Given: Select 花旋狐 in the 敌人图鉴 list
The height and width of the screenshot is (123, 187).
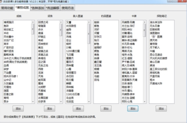Looking at the screenshot, I should pyautogui.click(x=70, y=102).
